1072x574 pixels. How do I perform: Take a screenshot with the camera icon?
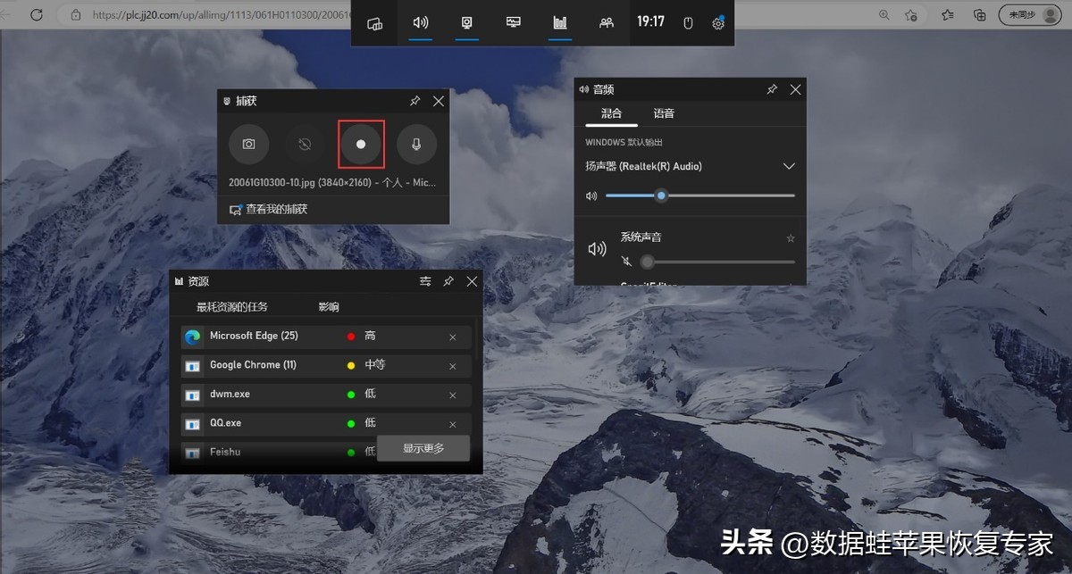(248, 145)
